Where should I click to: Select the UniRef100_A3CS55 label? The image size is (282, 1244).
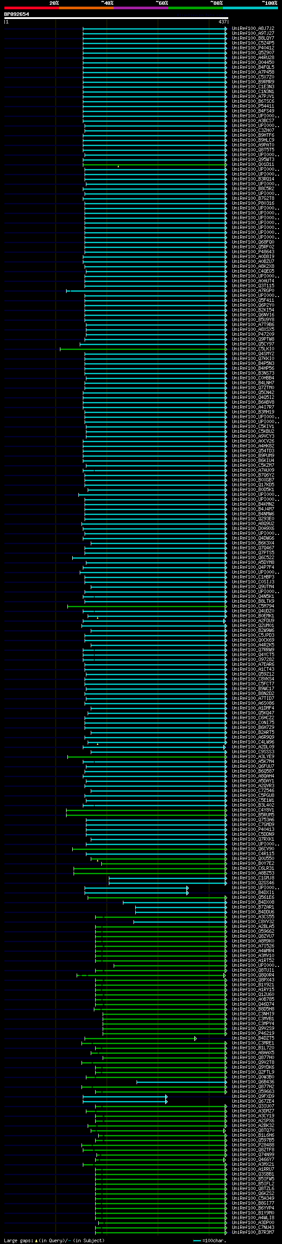click(253, 917)
